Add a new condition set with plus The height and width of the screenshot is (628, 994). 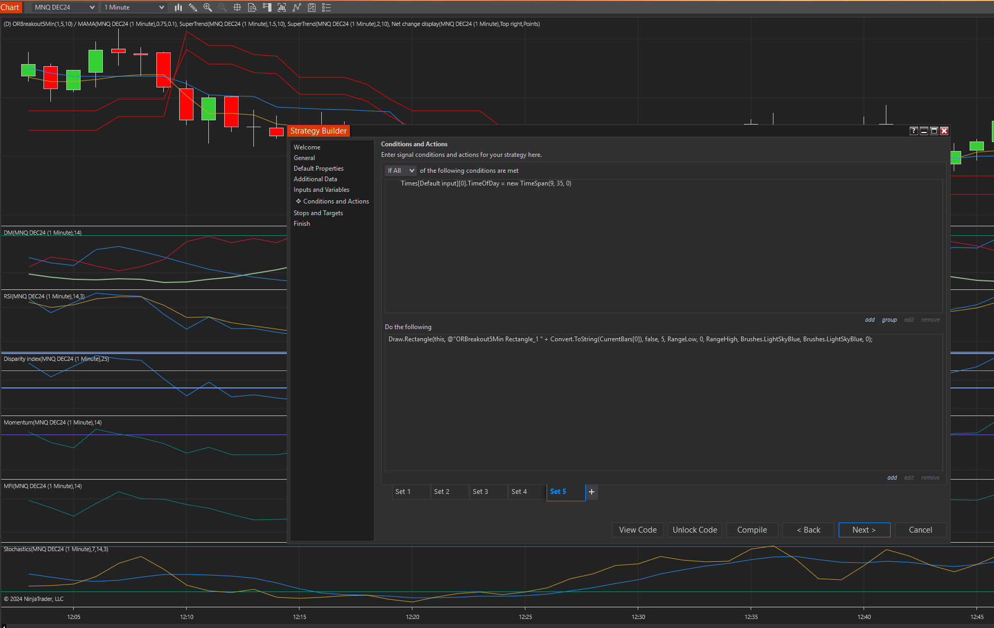[x=592, y=492]
